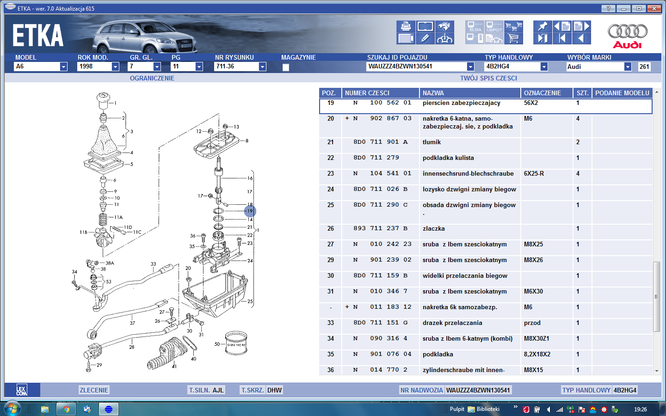This screenshot has height=416, width=666.
Task: Click the pencil edit icon
Action: tap(425, 38)
